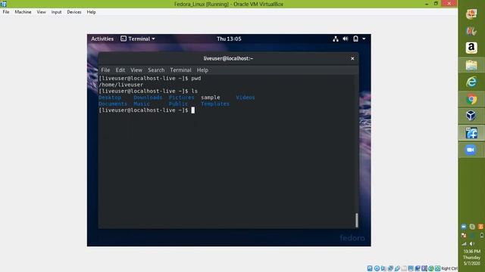485x272 pixels.
Task: Click the Windows tray network signal icon
Action: (464, 243)
